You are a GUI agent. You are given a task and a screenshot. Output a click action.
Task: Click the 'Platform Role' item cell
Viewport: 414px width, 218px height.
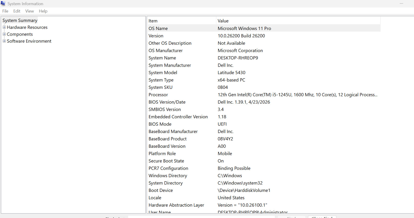pyautogui.click(x=162, y=154)
